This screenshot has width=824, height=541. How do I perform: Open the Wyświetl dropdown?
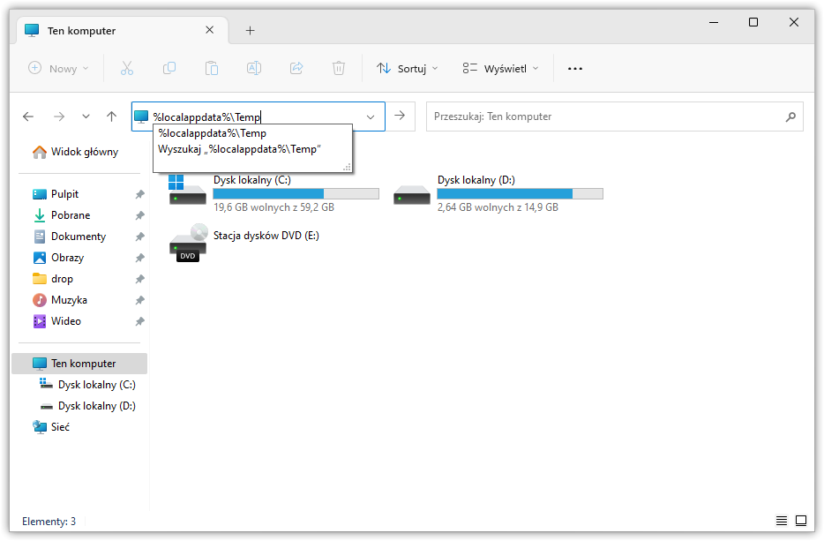click(x=501, y=68)
